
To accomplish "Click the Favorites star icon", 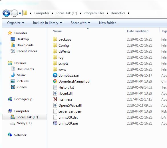I will [x=10, y=33].
